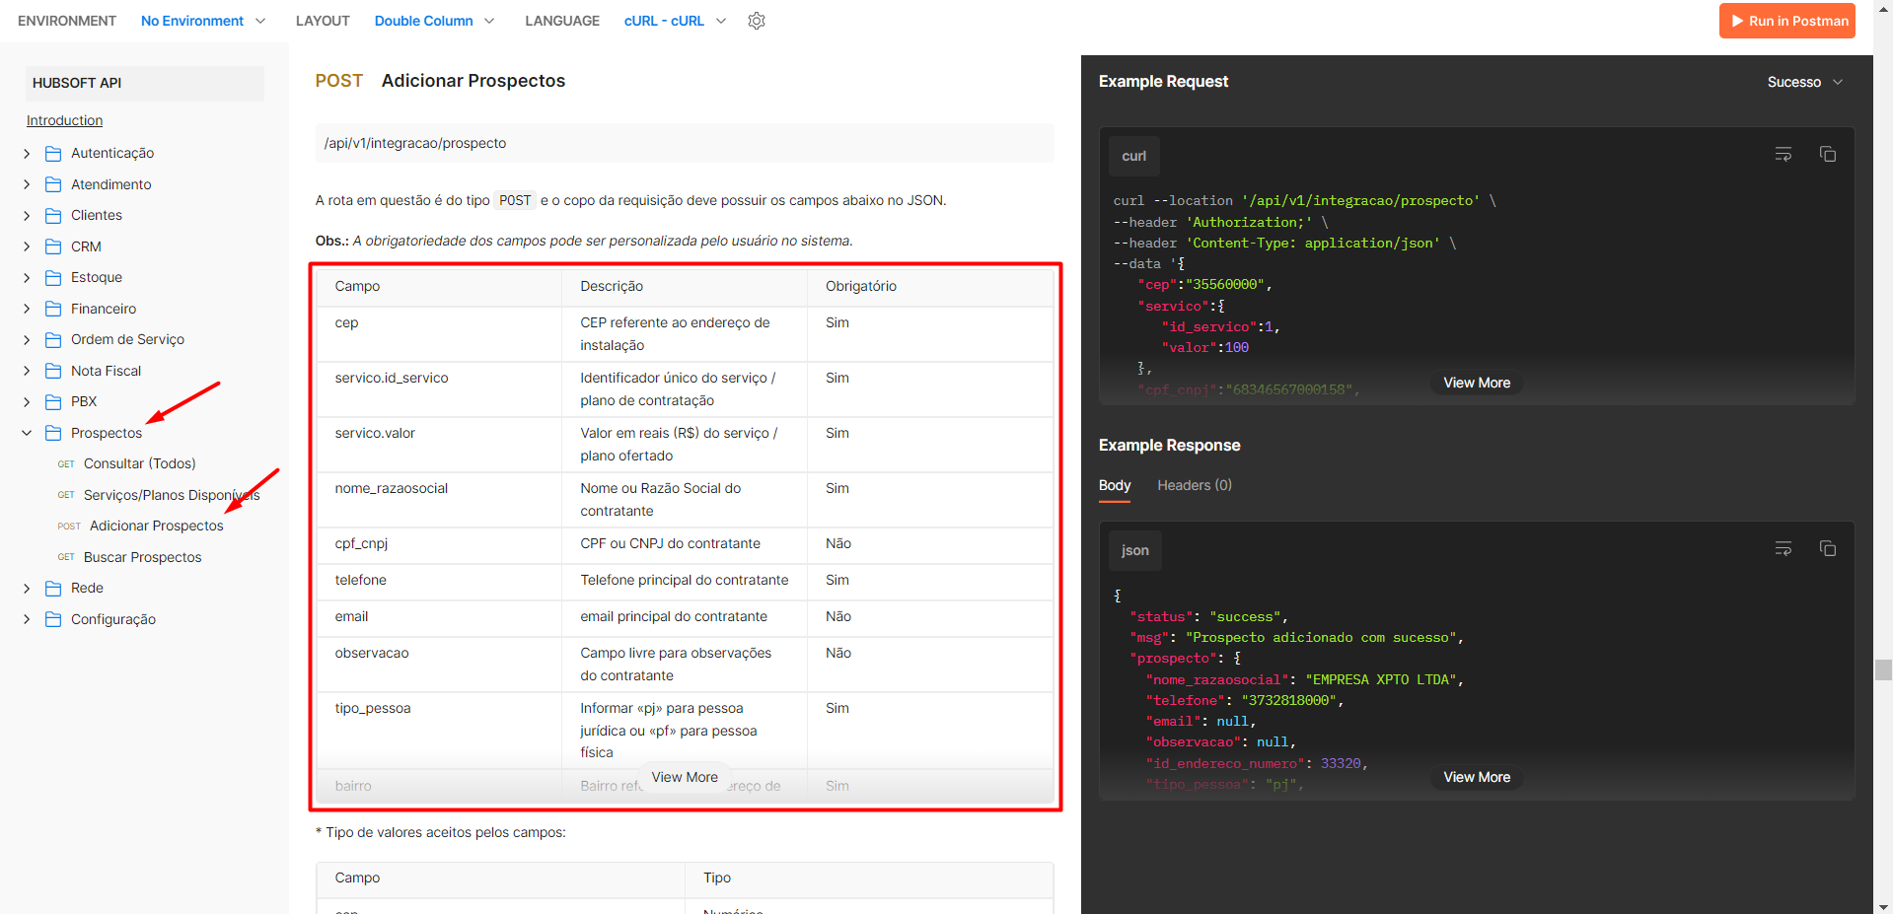Image resolution: width=1893 pixels, height=914 pixels.
Task: Copy the curl example request code
Action: 1828,155
